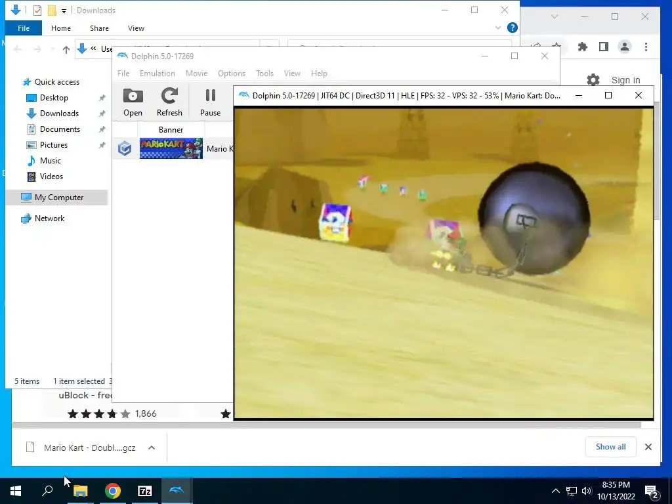Image resolution: width=672 pixels, height=504 pixels.
Task: Open Dolphin's Tools menu
Action: [x=264, y=73]
